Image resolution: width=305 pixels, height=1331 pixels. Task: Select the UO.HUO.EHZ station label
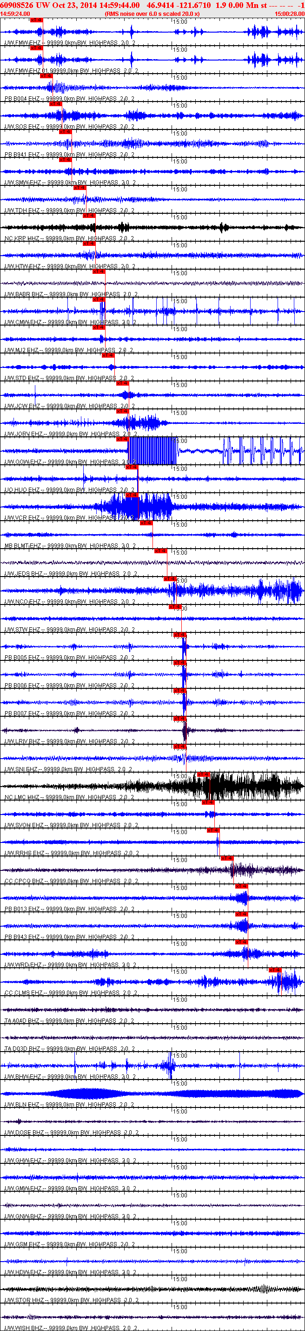coord(69,489)
